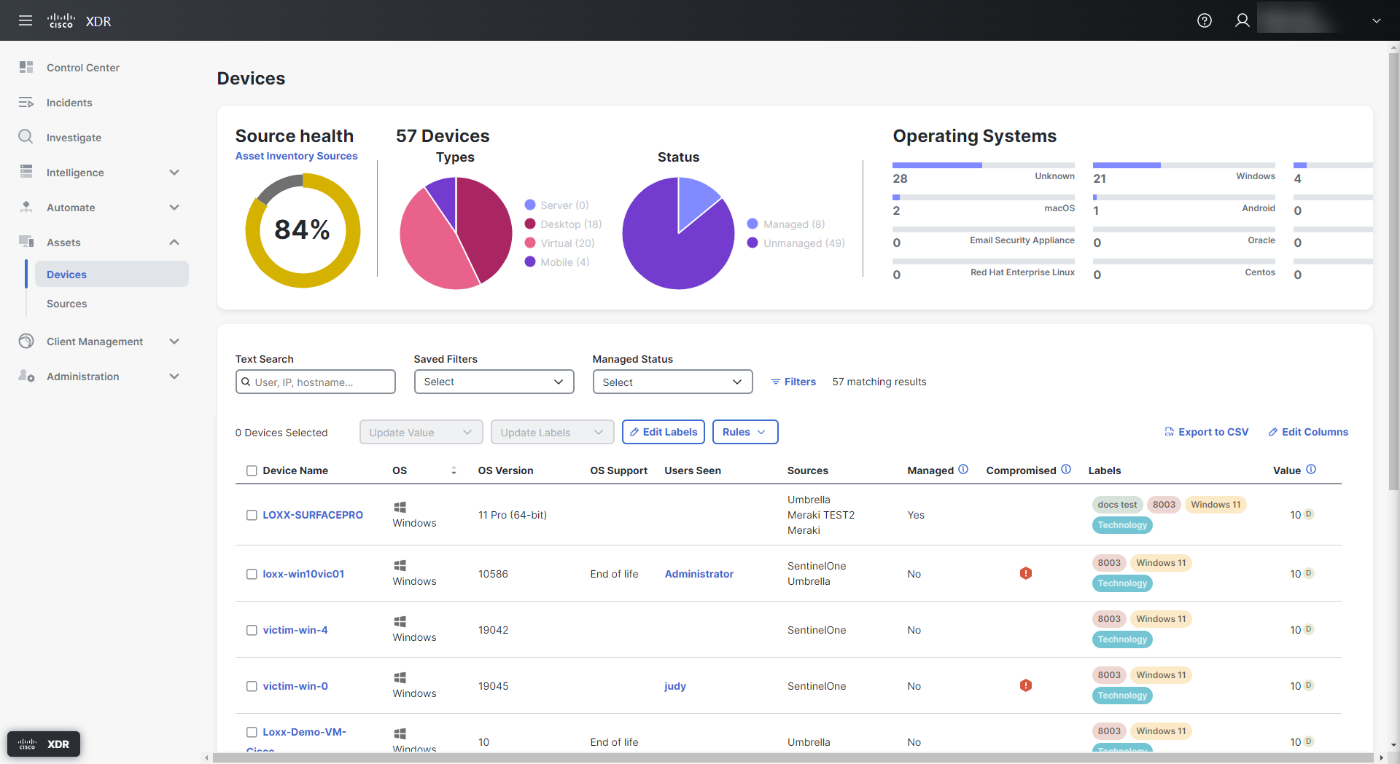This screenshot has width=1400, height=764.
Task: Click Export to CSV
Action: point(1207,432)
